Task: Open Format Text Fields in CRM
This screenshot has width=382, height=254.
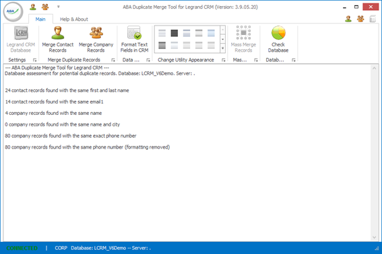Action: (134, 40)
